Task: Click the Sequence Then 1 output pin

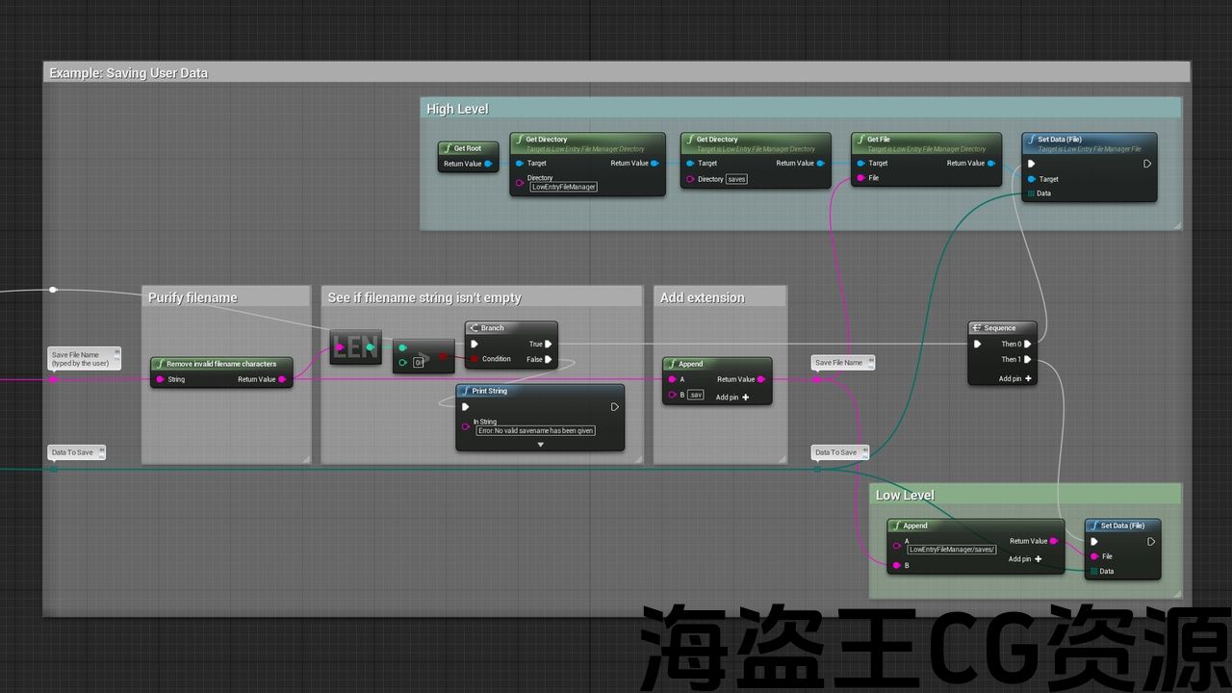Action: coord(1028,359)
